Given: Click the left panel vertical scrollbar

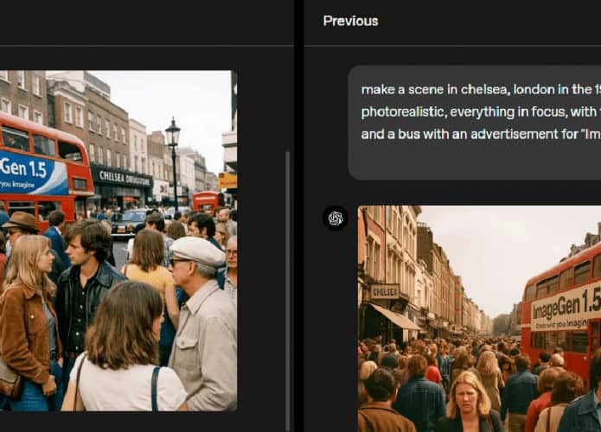Looking at the screenshot, I should pyautogui.click(x=287, y=285).
